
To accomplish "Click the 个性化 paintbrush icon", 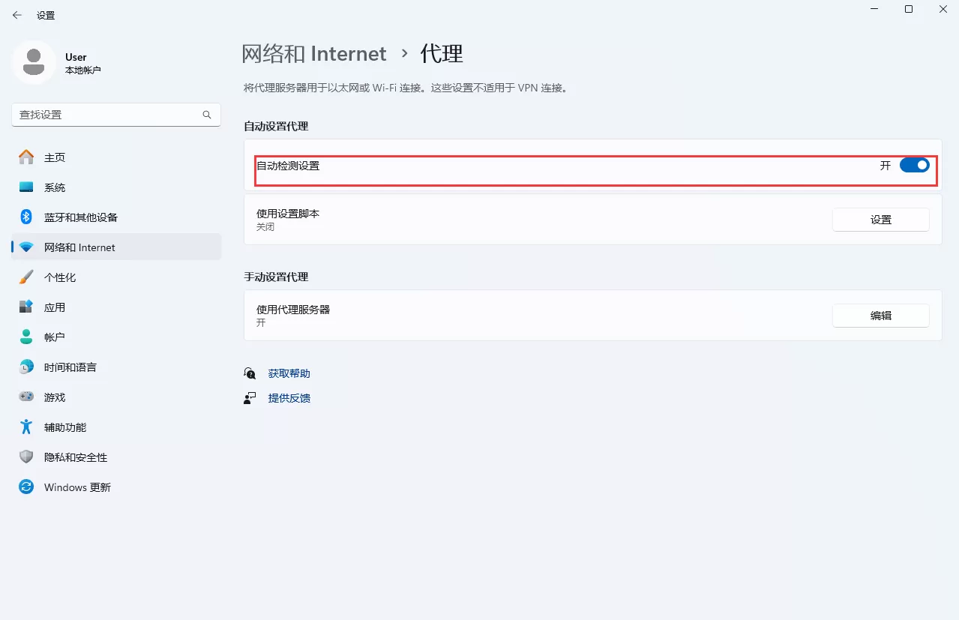I will pyautogui.click(x=26, y=277).
